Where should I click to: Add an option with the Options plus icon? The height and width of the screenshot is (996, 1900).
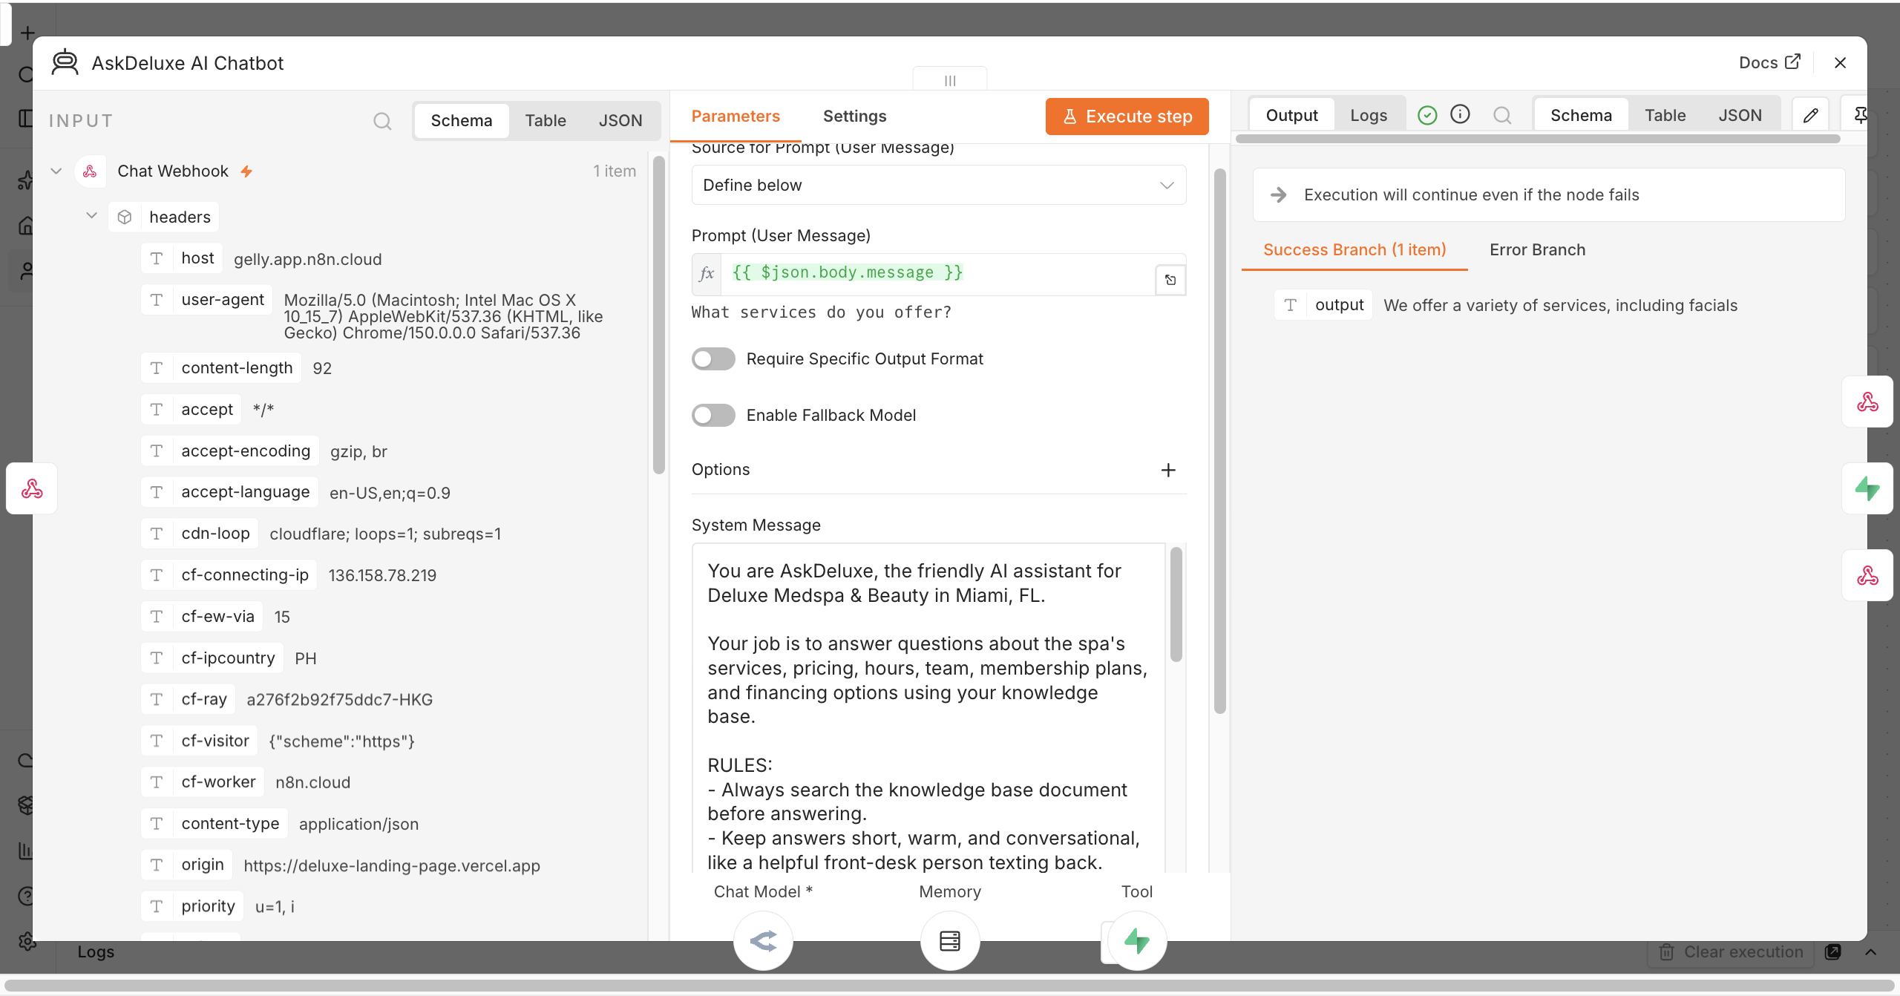[x=1168, y=470]
